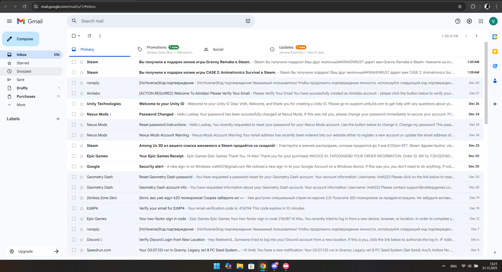
Task: Select the CASE 2 Animatronics Steam email checkbox
Action: [74, 72]
